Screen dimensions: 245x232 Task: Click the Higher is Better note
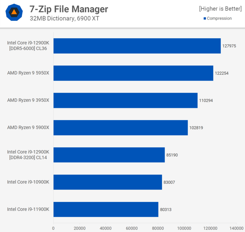[x=220, y=9]
